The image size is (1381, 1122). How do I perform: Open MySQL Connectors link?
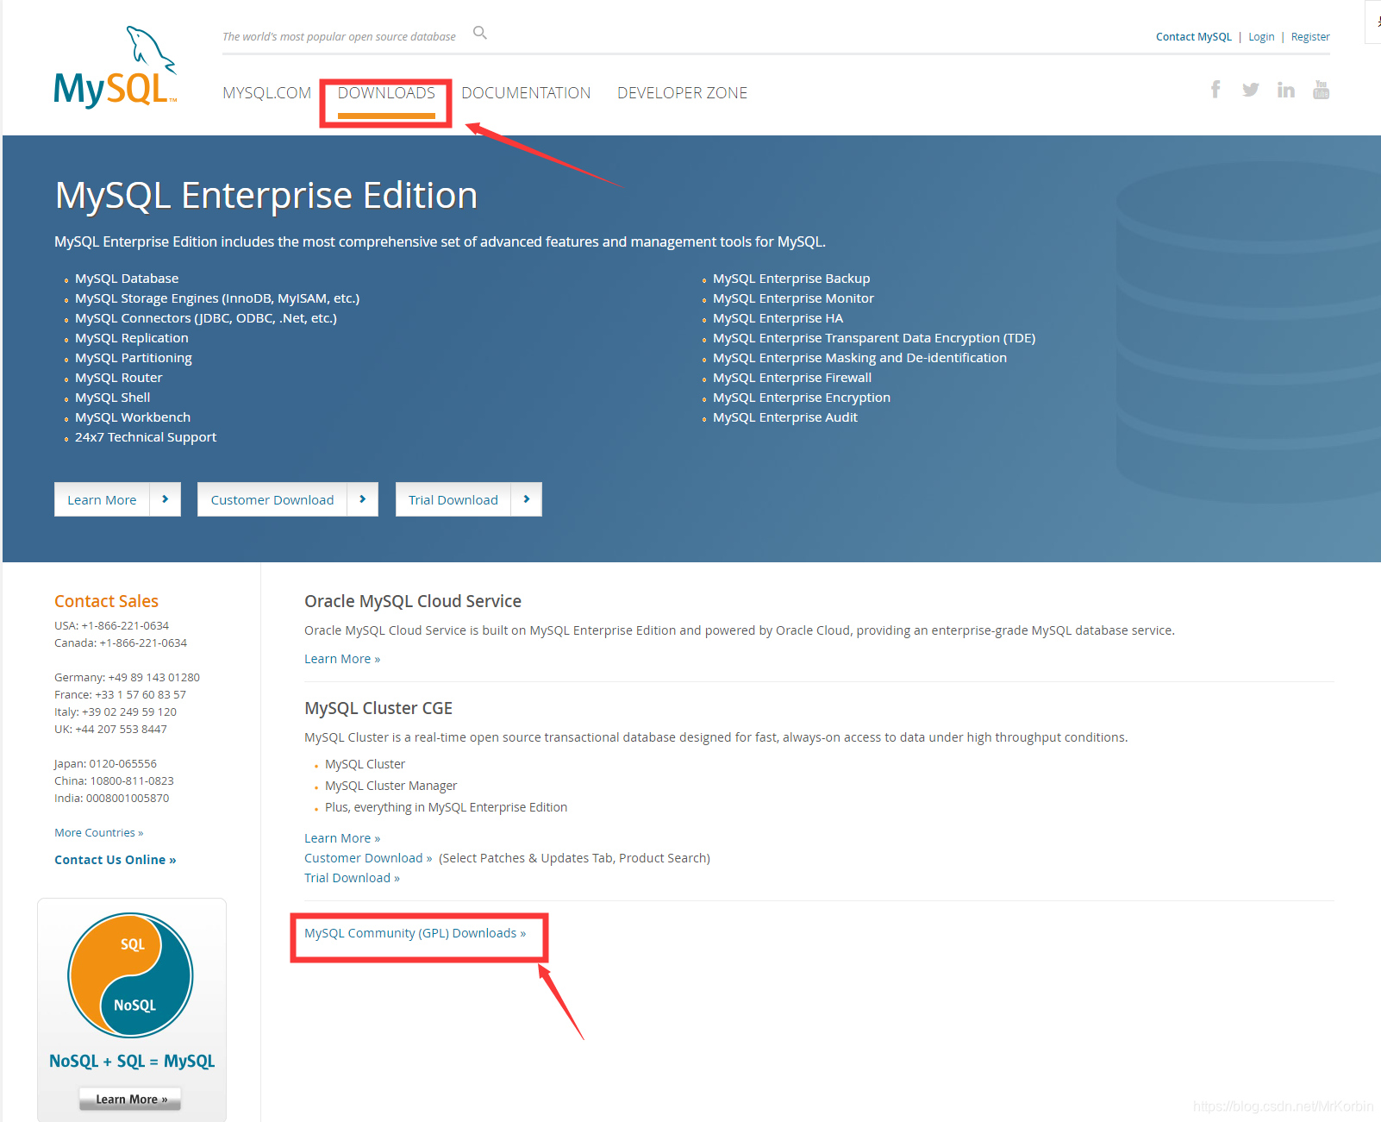[206, 318]
